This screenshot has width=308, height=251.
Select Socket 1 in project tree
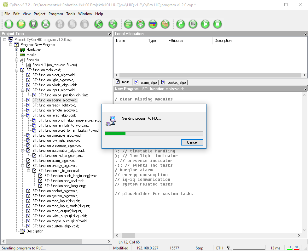point(54,65)
